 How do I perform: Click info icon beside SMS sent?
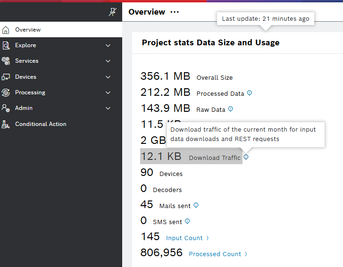point(187,221)
